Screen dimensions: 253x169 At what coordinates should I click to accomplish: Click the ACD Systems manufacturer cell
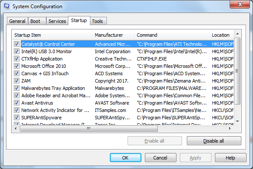click(109, 73)
